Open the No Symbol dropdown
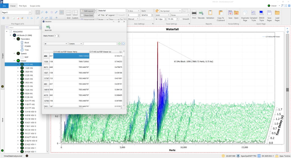Image resolution: width=291 pixels, height=158 pixels. (x=170, y=11)
